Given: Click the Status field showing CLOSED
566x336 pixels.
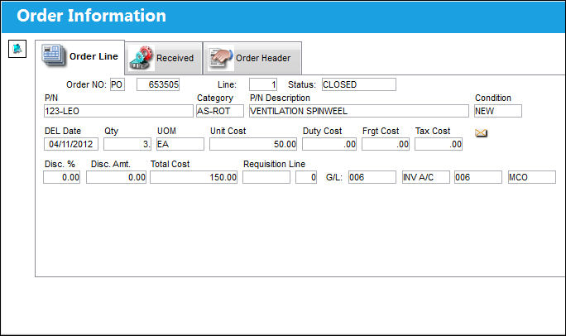Looking at the screenshot, I should 359,84.
